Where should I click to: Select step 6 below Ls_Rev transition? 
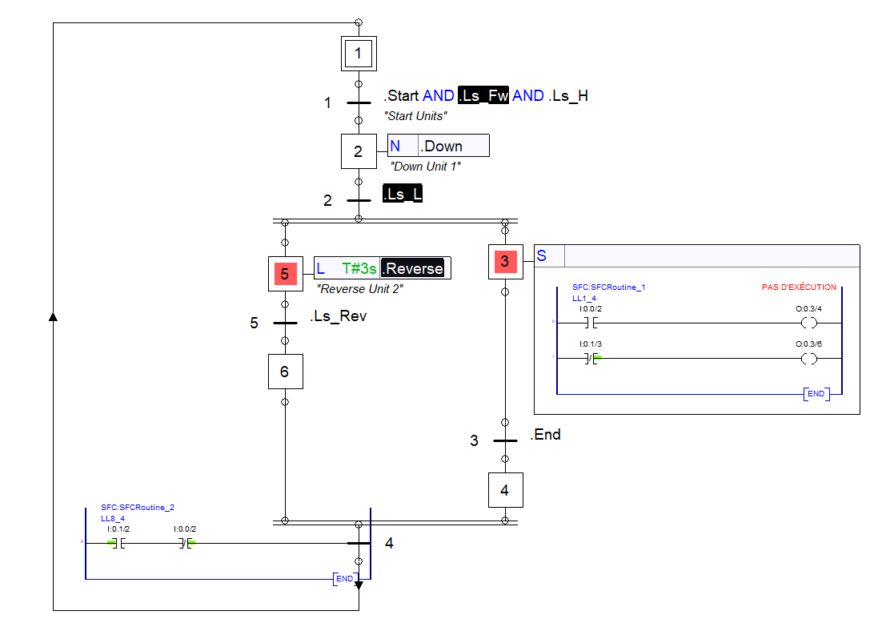point(285,371)
